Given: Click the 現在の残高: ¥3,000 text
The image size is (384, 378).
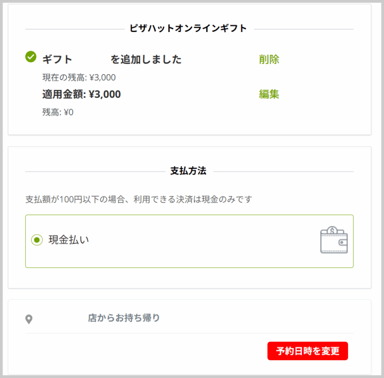Looking at the screenshot, I should click(x=79, y=78).
